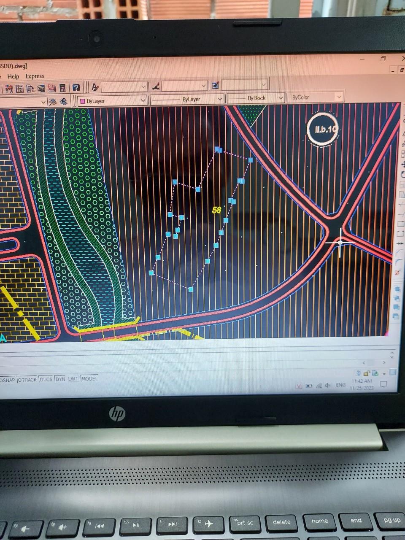Toggle OTRACK object snap tracking
The height and width of the screenshot is (540, 405).
[x=27, y=380]
